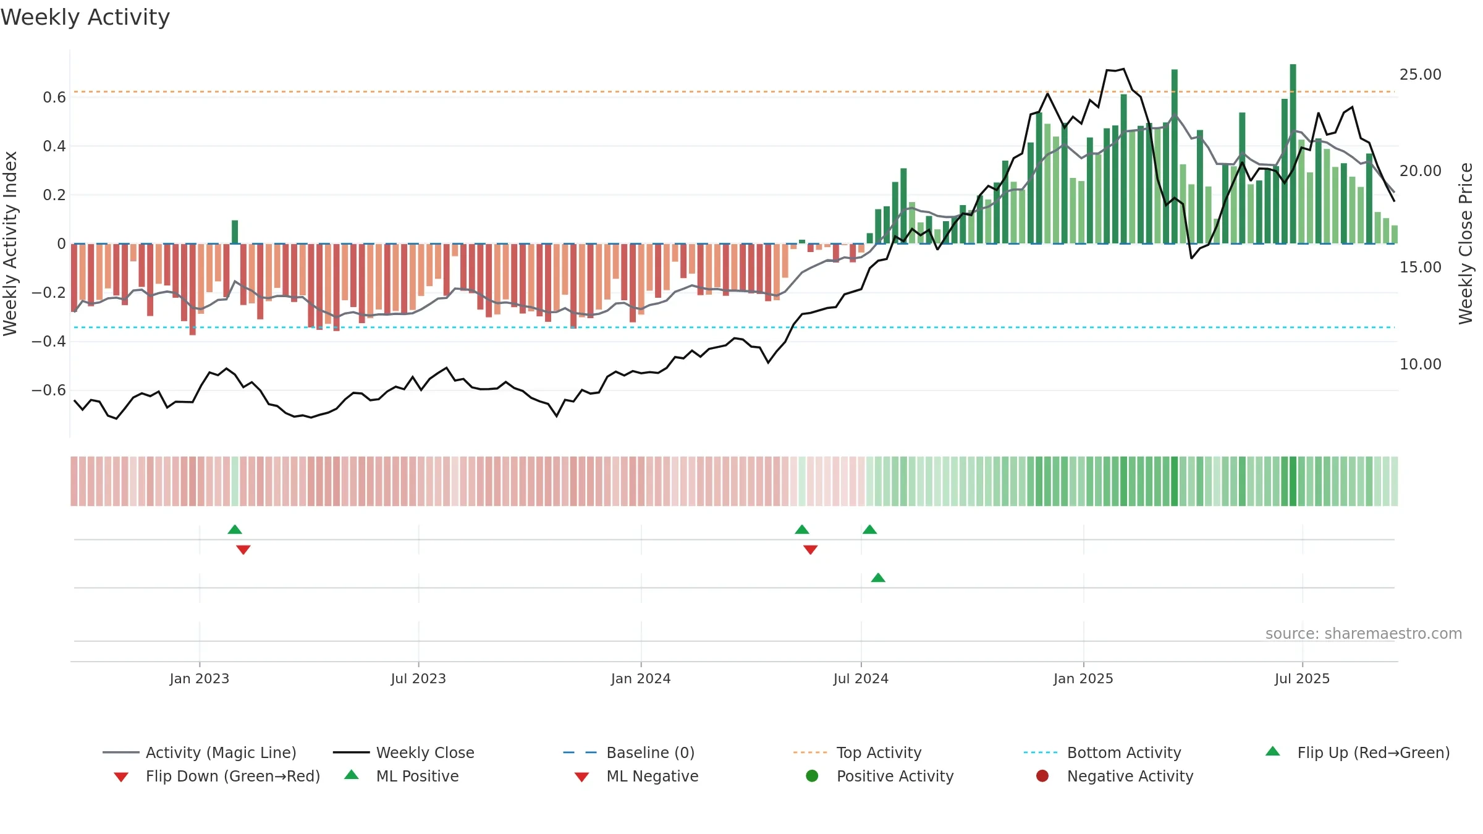Click the Activity (Magic Line) legend entry

(x=200, y=752)
